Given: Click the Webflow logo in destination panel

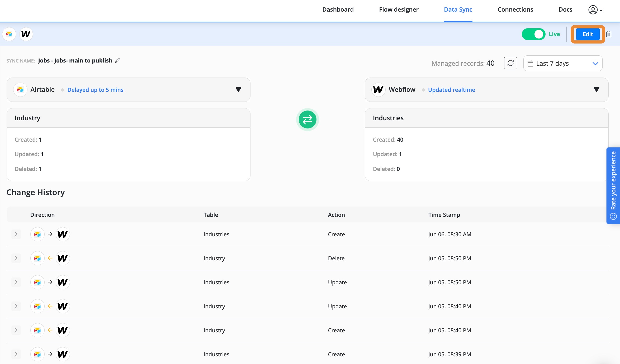Looking at the screenshot, I should pos(378,90).
